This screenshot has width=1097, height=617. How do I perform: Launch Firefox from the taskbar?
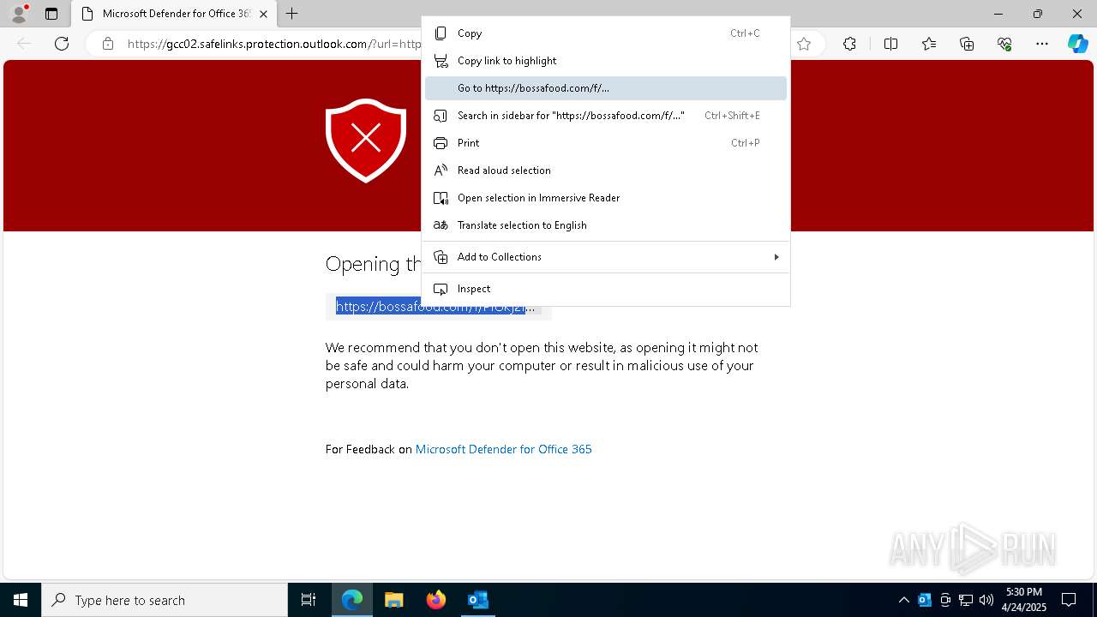click(436, 600)
